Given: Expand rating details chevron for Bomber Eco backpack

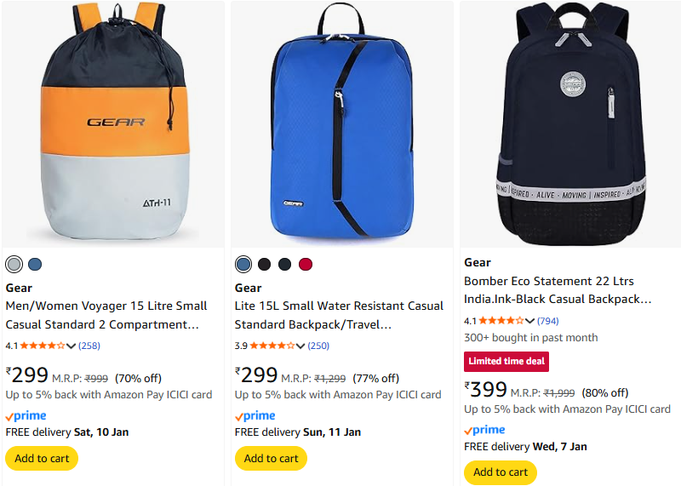Looking at the screenshot, I should pos(529,322).
